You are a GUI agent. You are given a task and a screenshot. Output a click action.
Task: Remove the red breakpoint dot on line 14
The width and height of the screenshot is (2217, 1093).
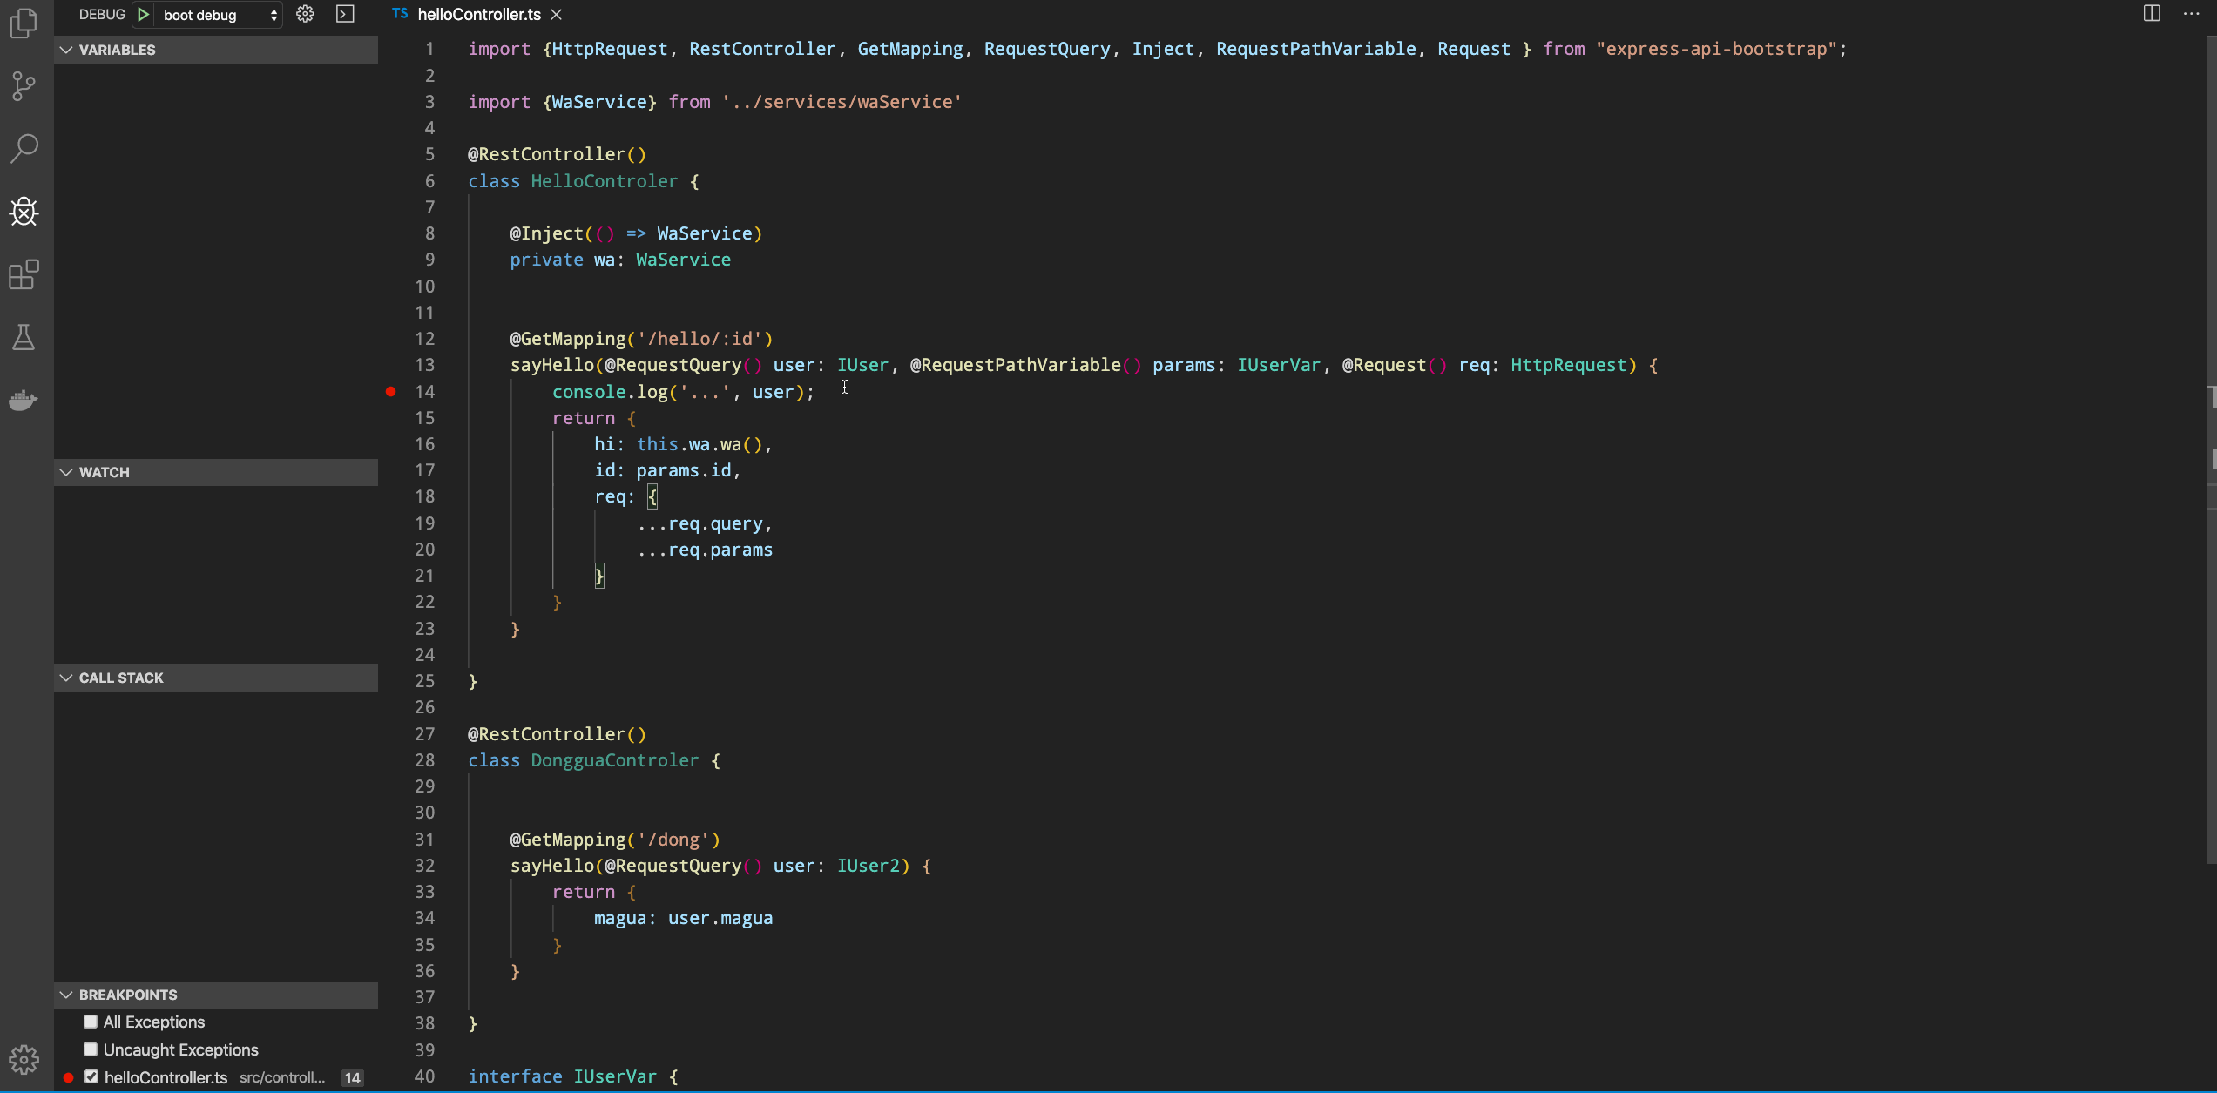pyautogui.click(x=391, y=392)
